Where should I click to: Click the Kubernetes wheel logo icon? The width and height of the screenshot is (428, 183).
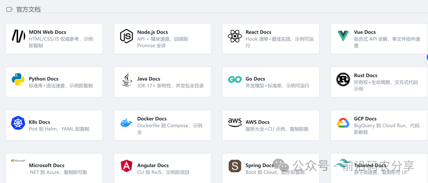(x=18, y=123)
